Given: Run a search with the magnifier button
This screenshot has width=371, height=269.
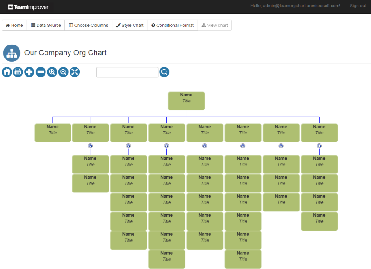Looking at the screenshot, I should point(164,72).
